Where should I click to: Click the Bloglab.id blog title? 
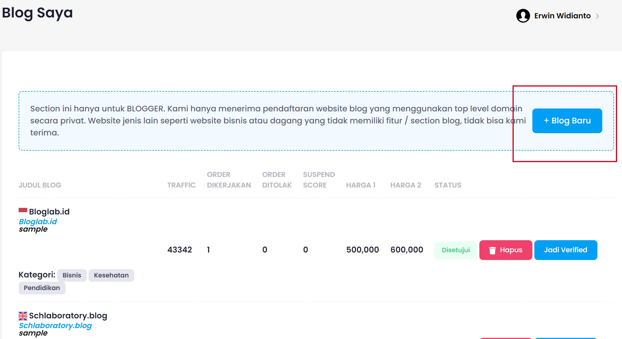[x=49, y=212]
